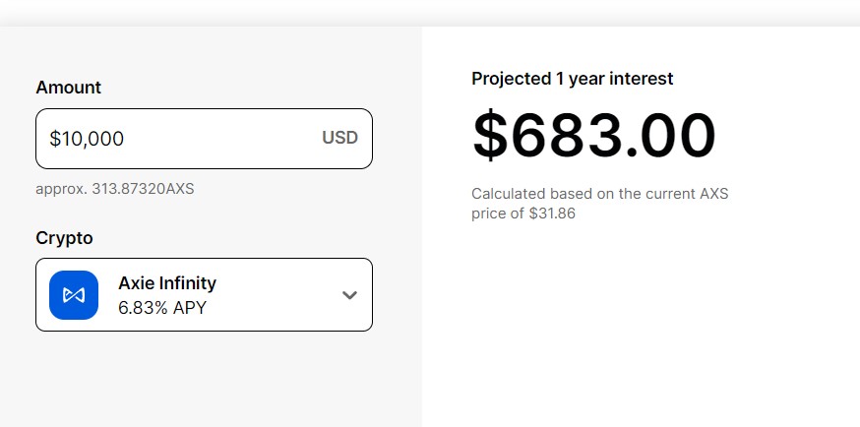This screenshot has height=427, width=860.
Task: Click the white results panel background
Action: click(x=641, y=324)
